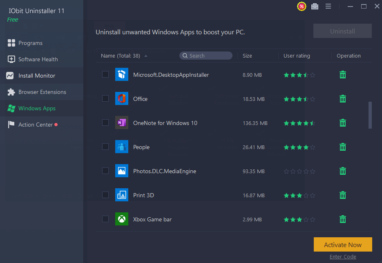Image resolution: width=382 pixels, height=263 pixels.
Task: Click the Install Monitor chart icon
Action: point(10,76)
